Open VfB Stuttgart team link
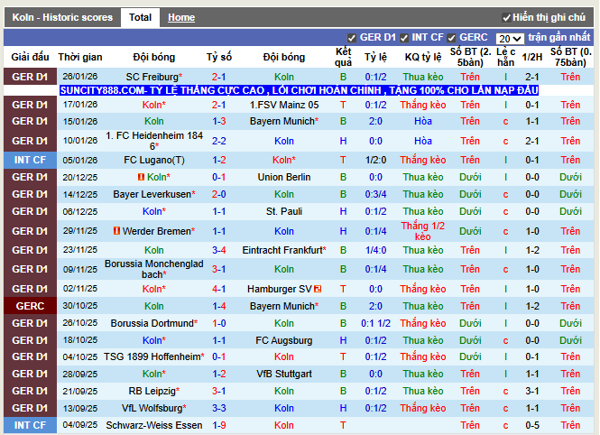This screenshot has height=435, width=600. (x=284, y=374)
